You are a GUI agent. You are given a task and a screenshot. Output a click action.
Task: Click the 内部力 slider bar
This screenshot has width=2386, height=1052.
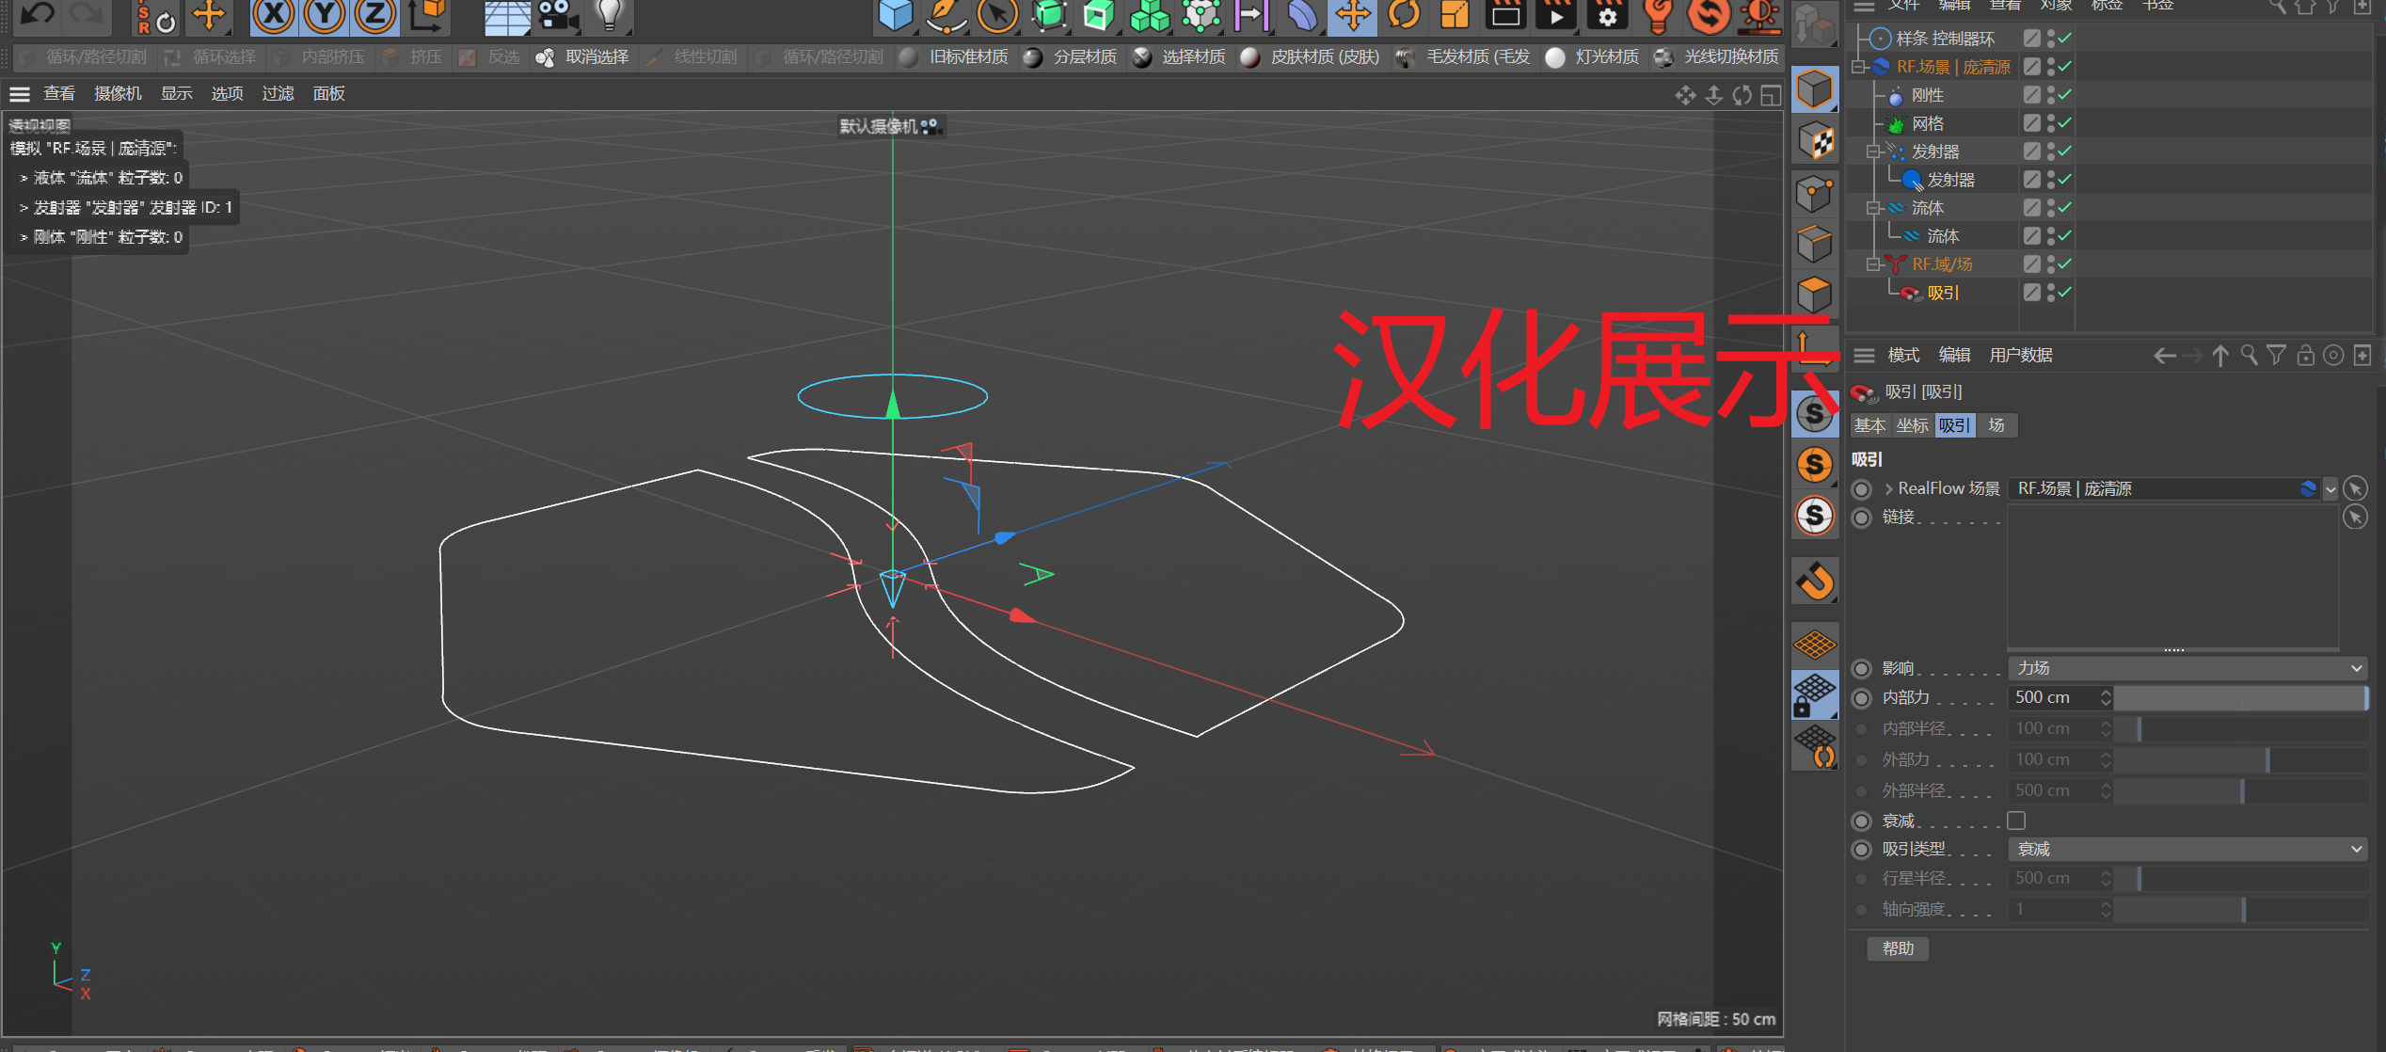(x=2239, y=698)
